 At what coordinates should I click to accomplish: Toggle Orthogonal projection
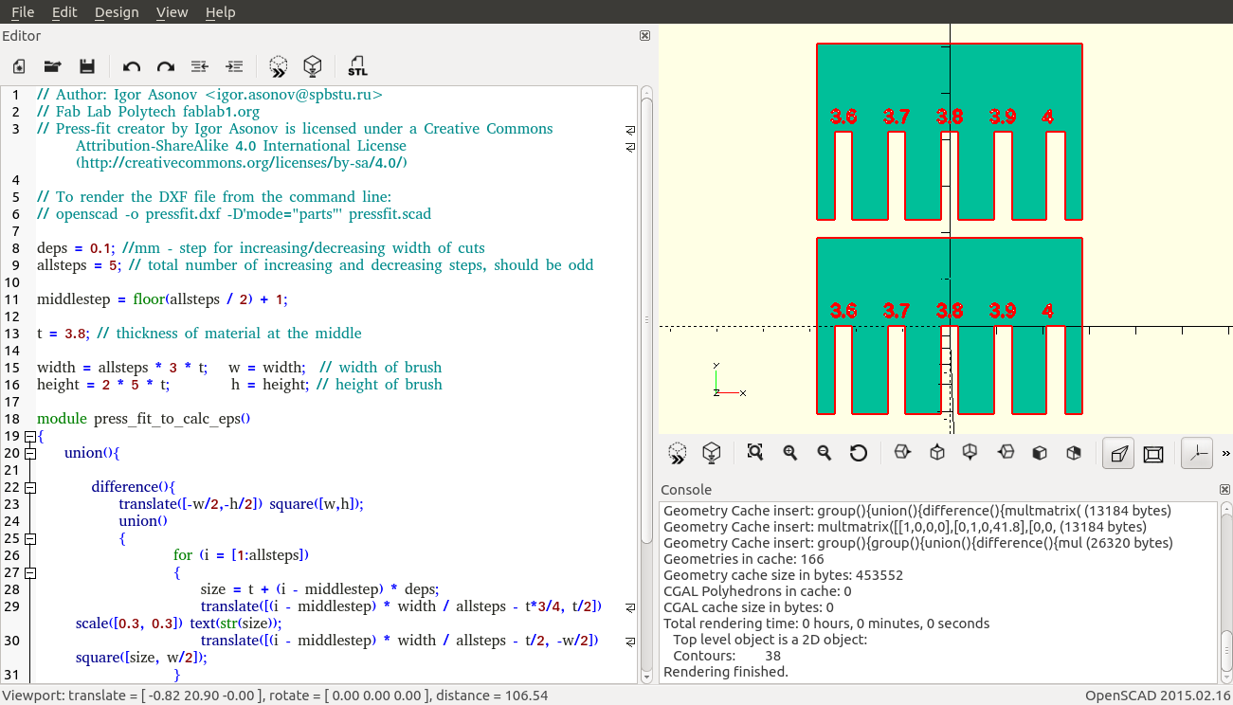(x=1153, y=453)
